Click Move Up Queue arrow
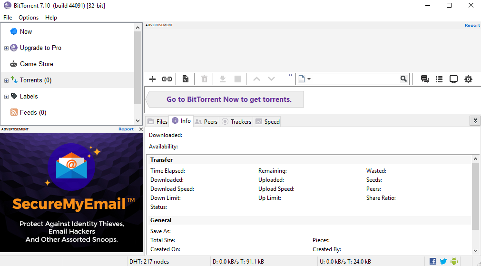481x266 pixels. 256,79
